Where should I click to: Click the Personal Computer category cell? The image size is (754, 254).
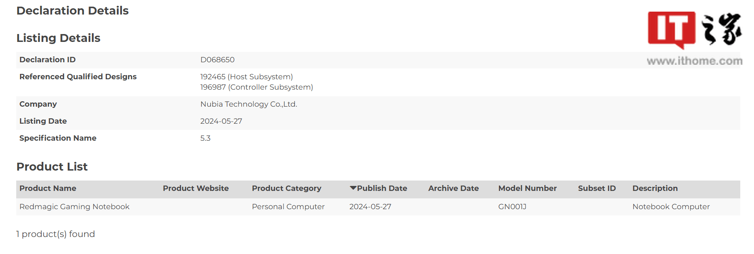click(x=288, y=207)
